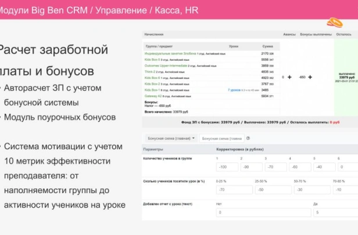The image size is (358, 235).
Task: Click the Сумма column header
Action: [x=267, y=46]
